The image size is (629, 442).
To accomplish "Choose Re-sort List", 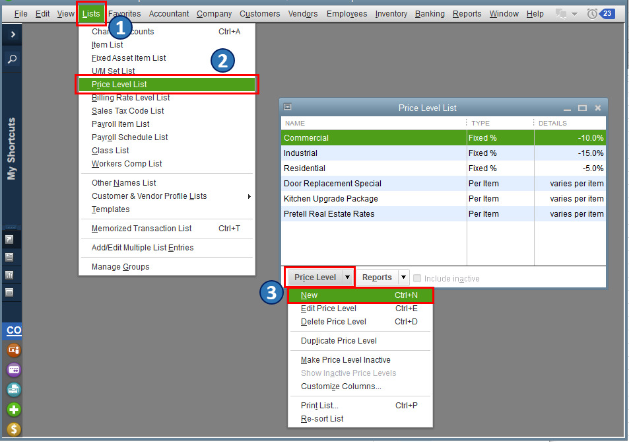I will [x=360, y=419].
